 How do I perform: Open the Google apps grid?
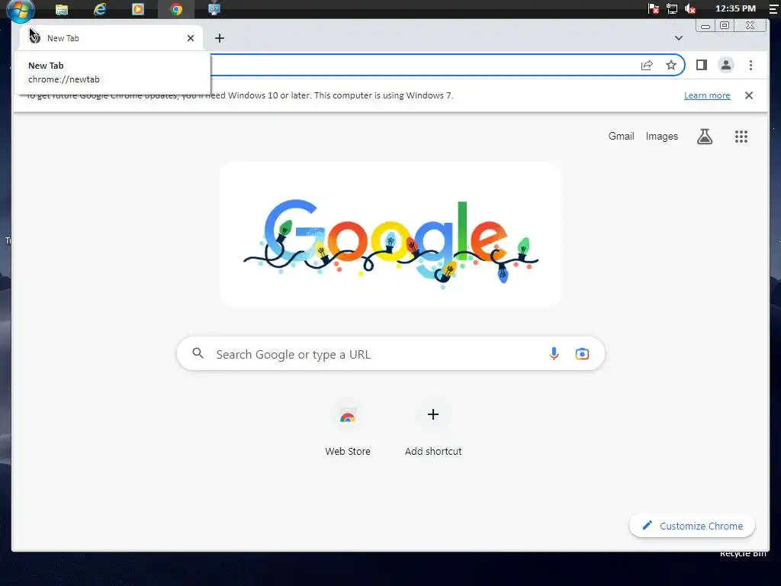tap(741, 136)
